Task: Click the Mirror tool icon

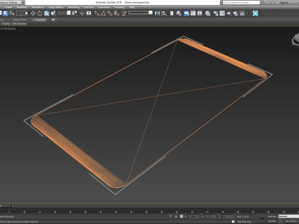Action: point(158,13)
